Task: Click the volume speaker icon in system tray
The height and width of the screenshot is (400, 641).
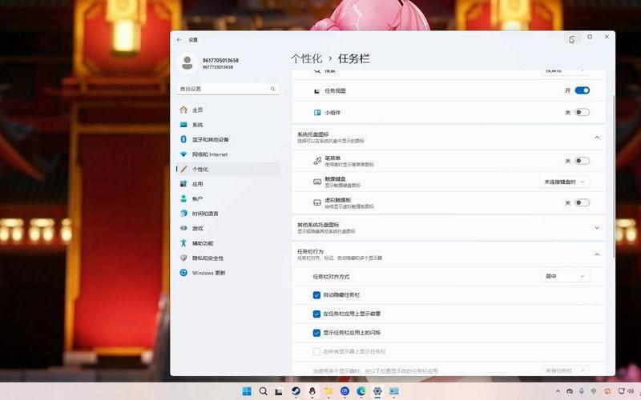Action: click(x=632, y=391)
